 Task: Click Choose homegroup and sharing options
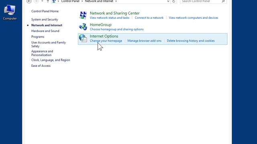pos(117,29)
